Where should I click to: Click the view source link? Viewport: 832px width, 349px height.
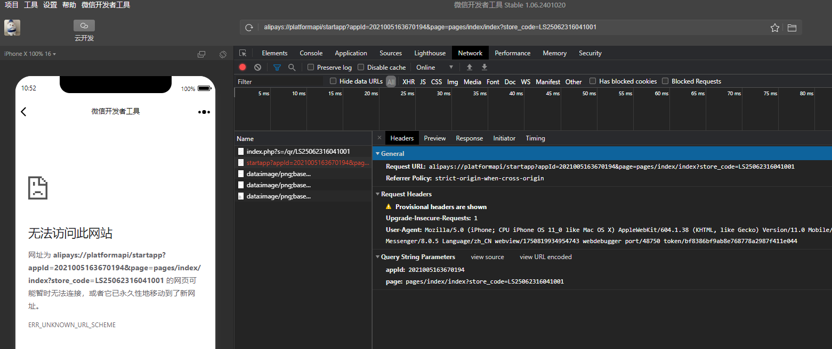(x=487, y=257)
